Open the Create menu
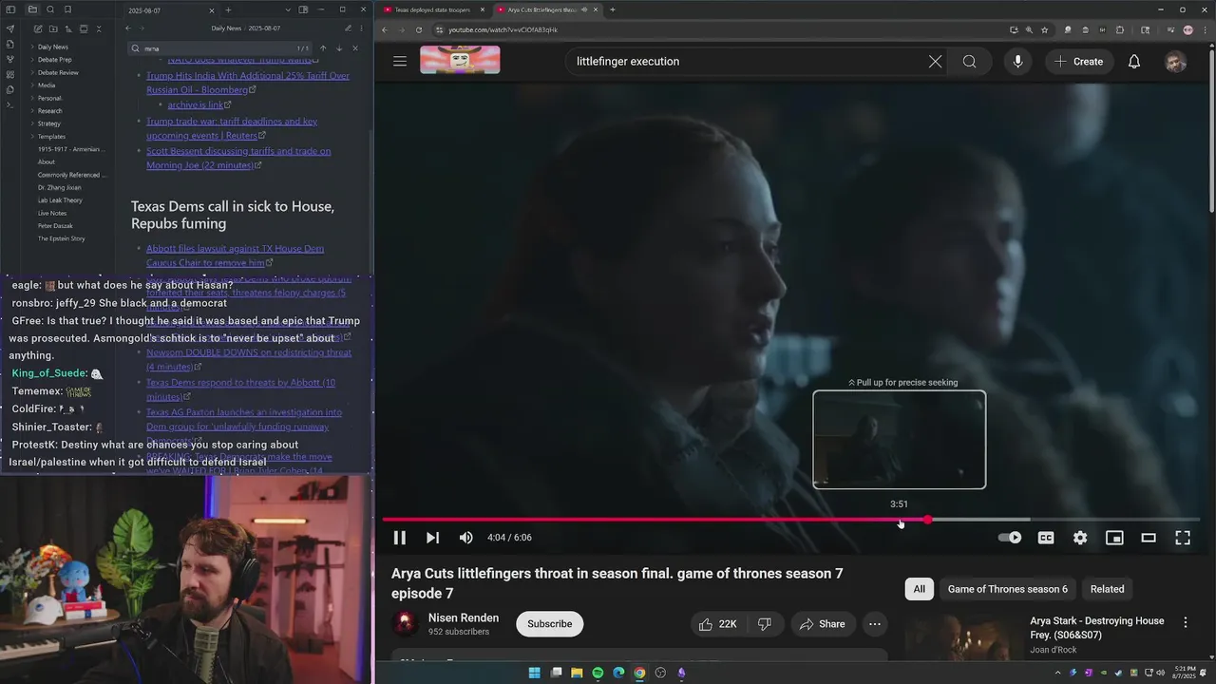The height and width of the screenshot is (684, 1216). 1078,62
